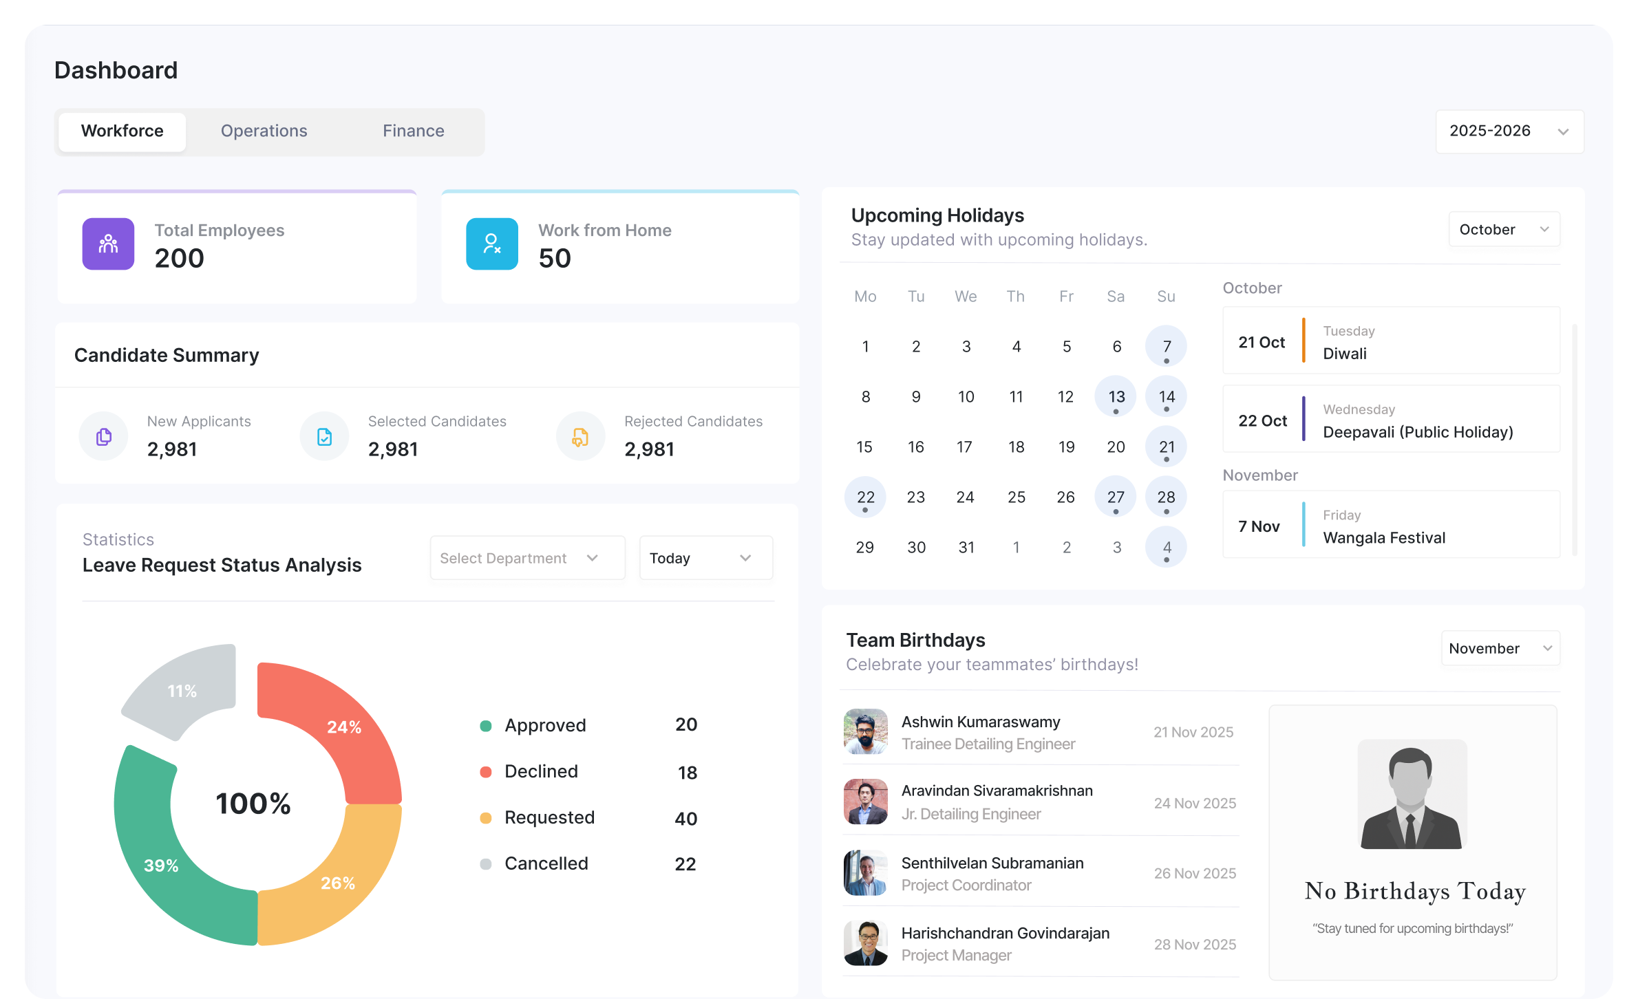Image resolution: width=1638 pixels, height=999 pixels.
Task: Click the Rejected Candidates orange icon
Action: point(580,436)
